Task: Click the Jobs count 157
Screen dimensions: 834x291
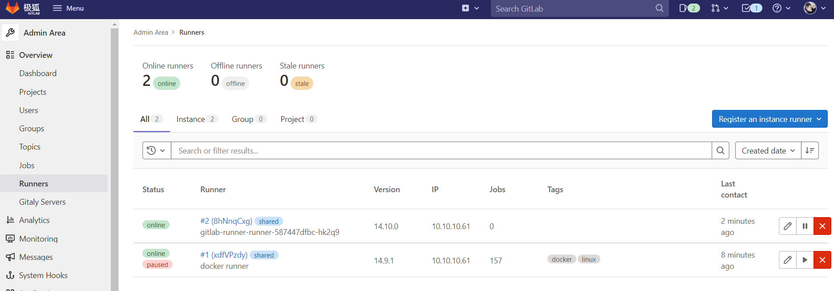Action: click(496, 260)
